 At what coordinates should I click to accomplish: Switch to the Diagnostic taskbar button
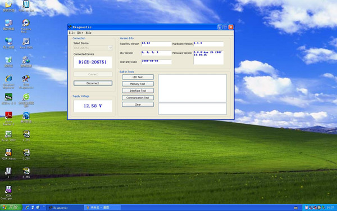(65, 208)
